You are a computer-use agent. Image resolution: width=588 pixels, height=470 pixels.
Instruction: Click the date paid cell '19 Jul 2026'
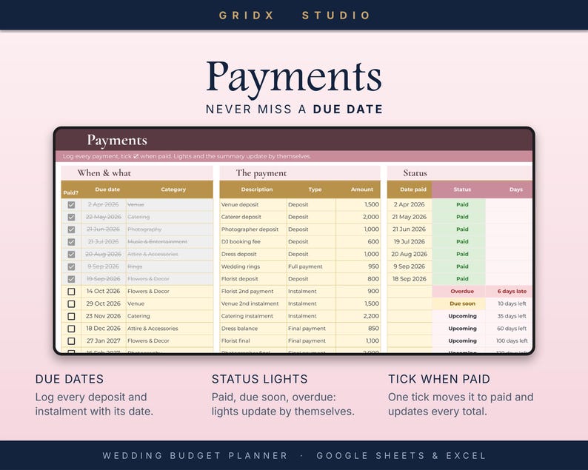pos(409,242)
